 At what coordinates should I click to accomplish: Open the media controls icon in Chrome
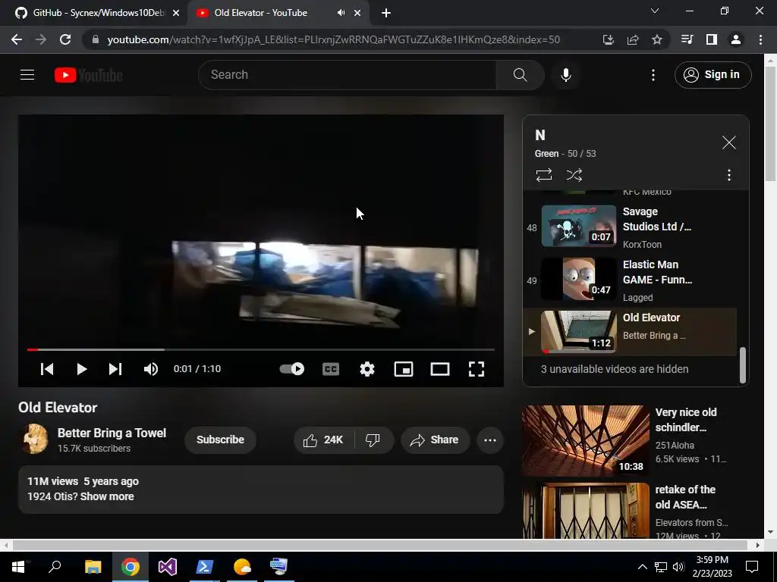coord(687,39)
